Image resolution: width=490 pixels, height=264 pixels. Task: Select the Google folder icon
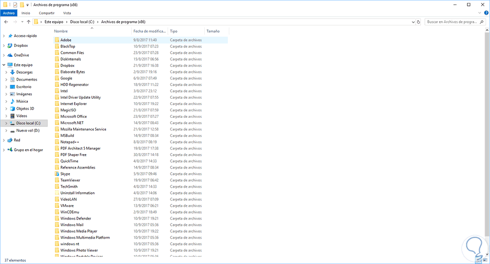pos(56,78)
